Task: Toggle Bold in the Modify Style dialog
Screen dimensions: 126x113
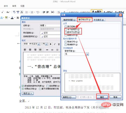Action: pyautogui.click(x=51, y=44)
